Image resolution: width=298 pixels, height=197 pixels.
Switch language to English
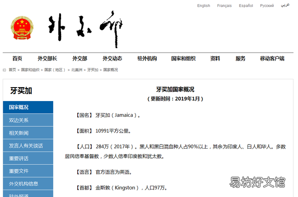point(203,6)
